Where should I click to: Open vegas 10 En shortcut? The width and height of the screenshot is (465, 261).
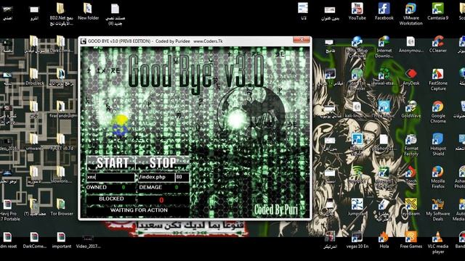357,240
